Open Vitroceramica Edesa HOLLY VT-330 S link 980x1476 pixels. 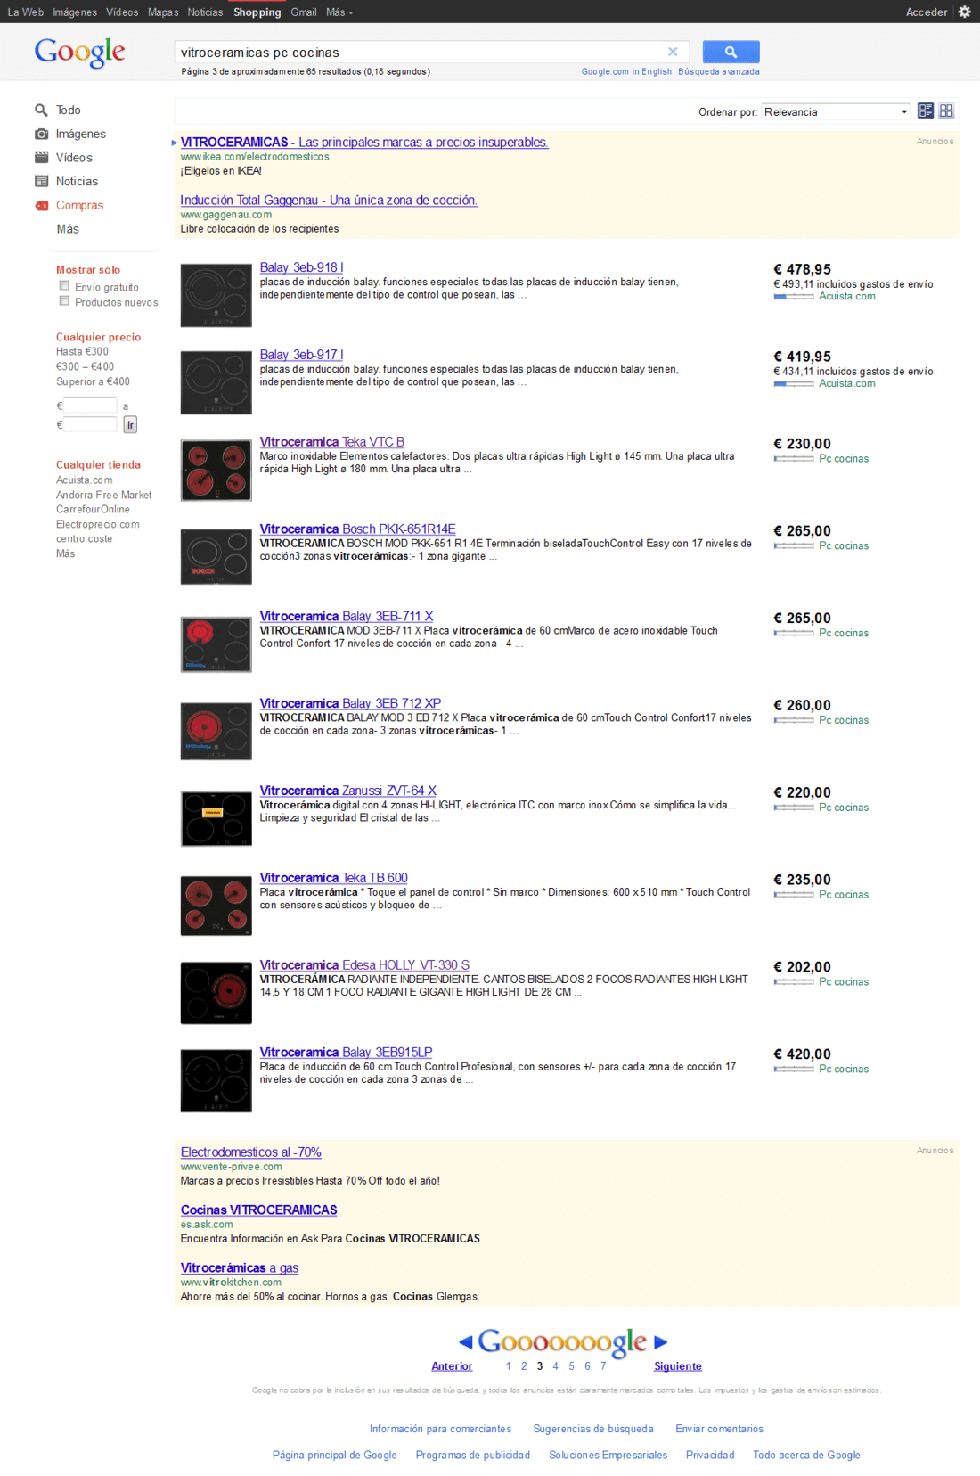coord(364,964)
